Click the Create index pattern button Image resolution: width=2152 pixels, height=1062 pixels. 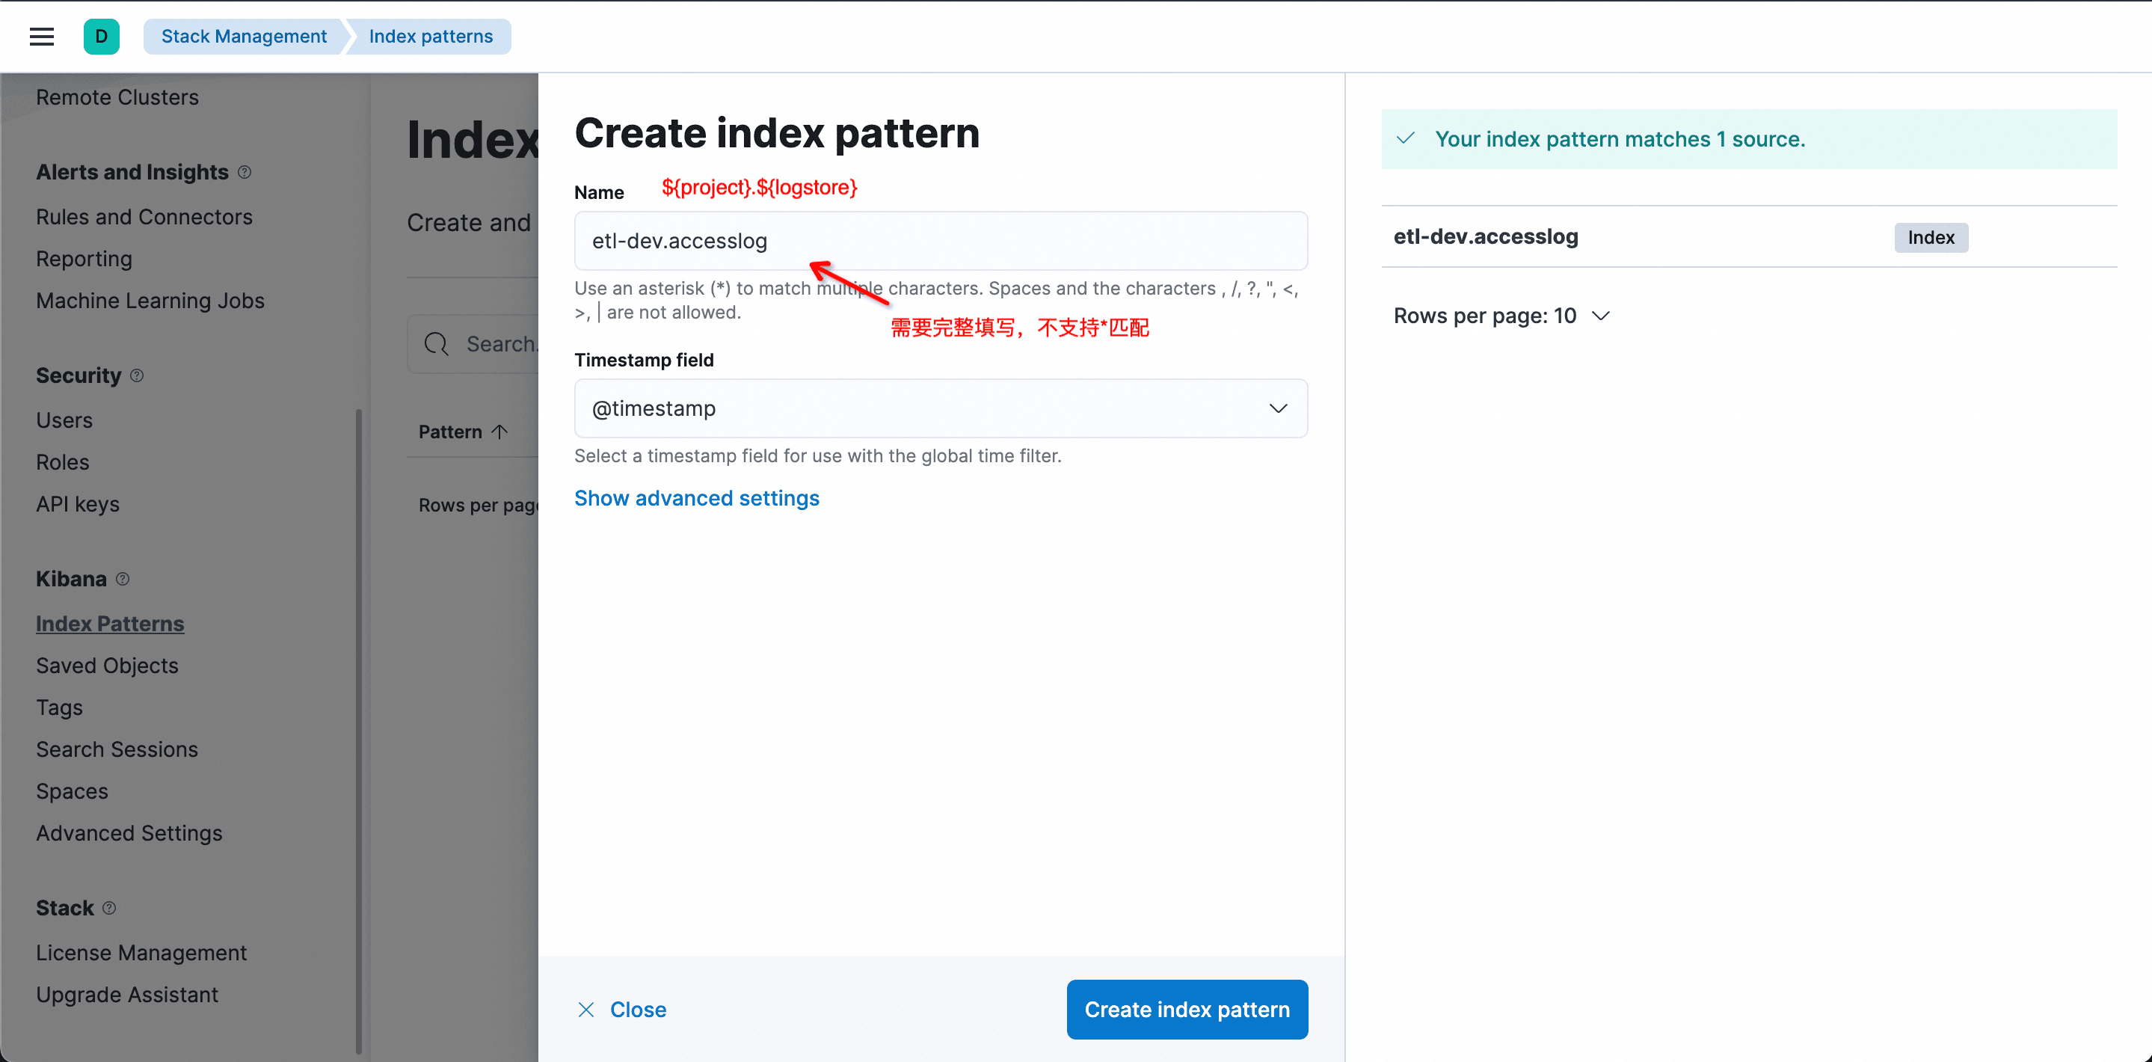tap(1186, 1010)
